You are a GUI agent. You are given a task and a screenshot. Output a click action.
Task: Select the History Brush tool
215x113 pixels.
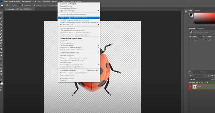point(1,43)
